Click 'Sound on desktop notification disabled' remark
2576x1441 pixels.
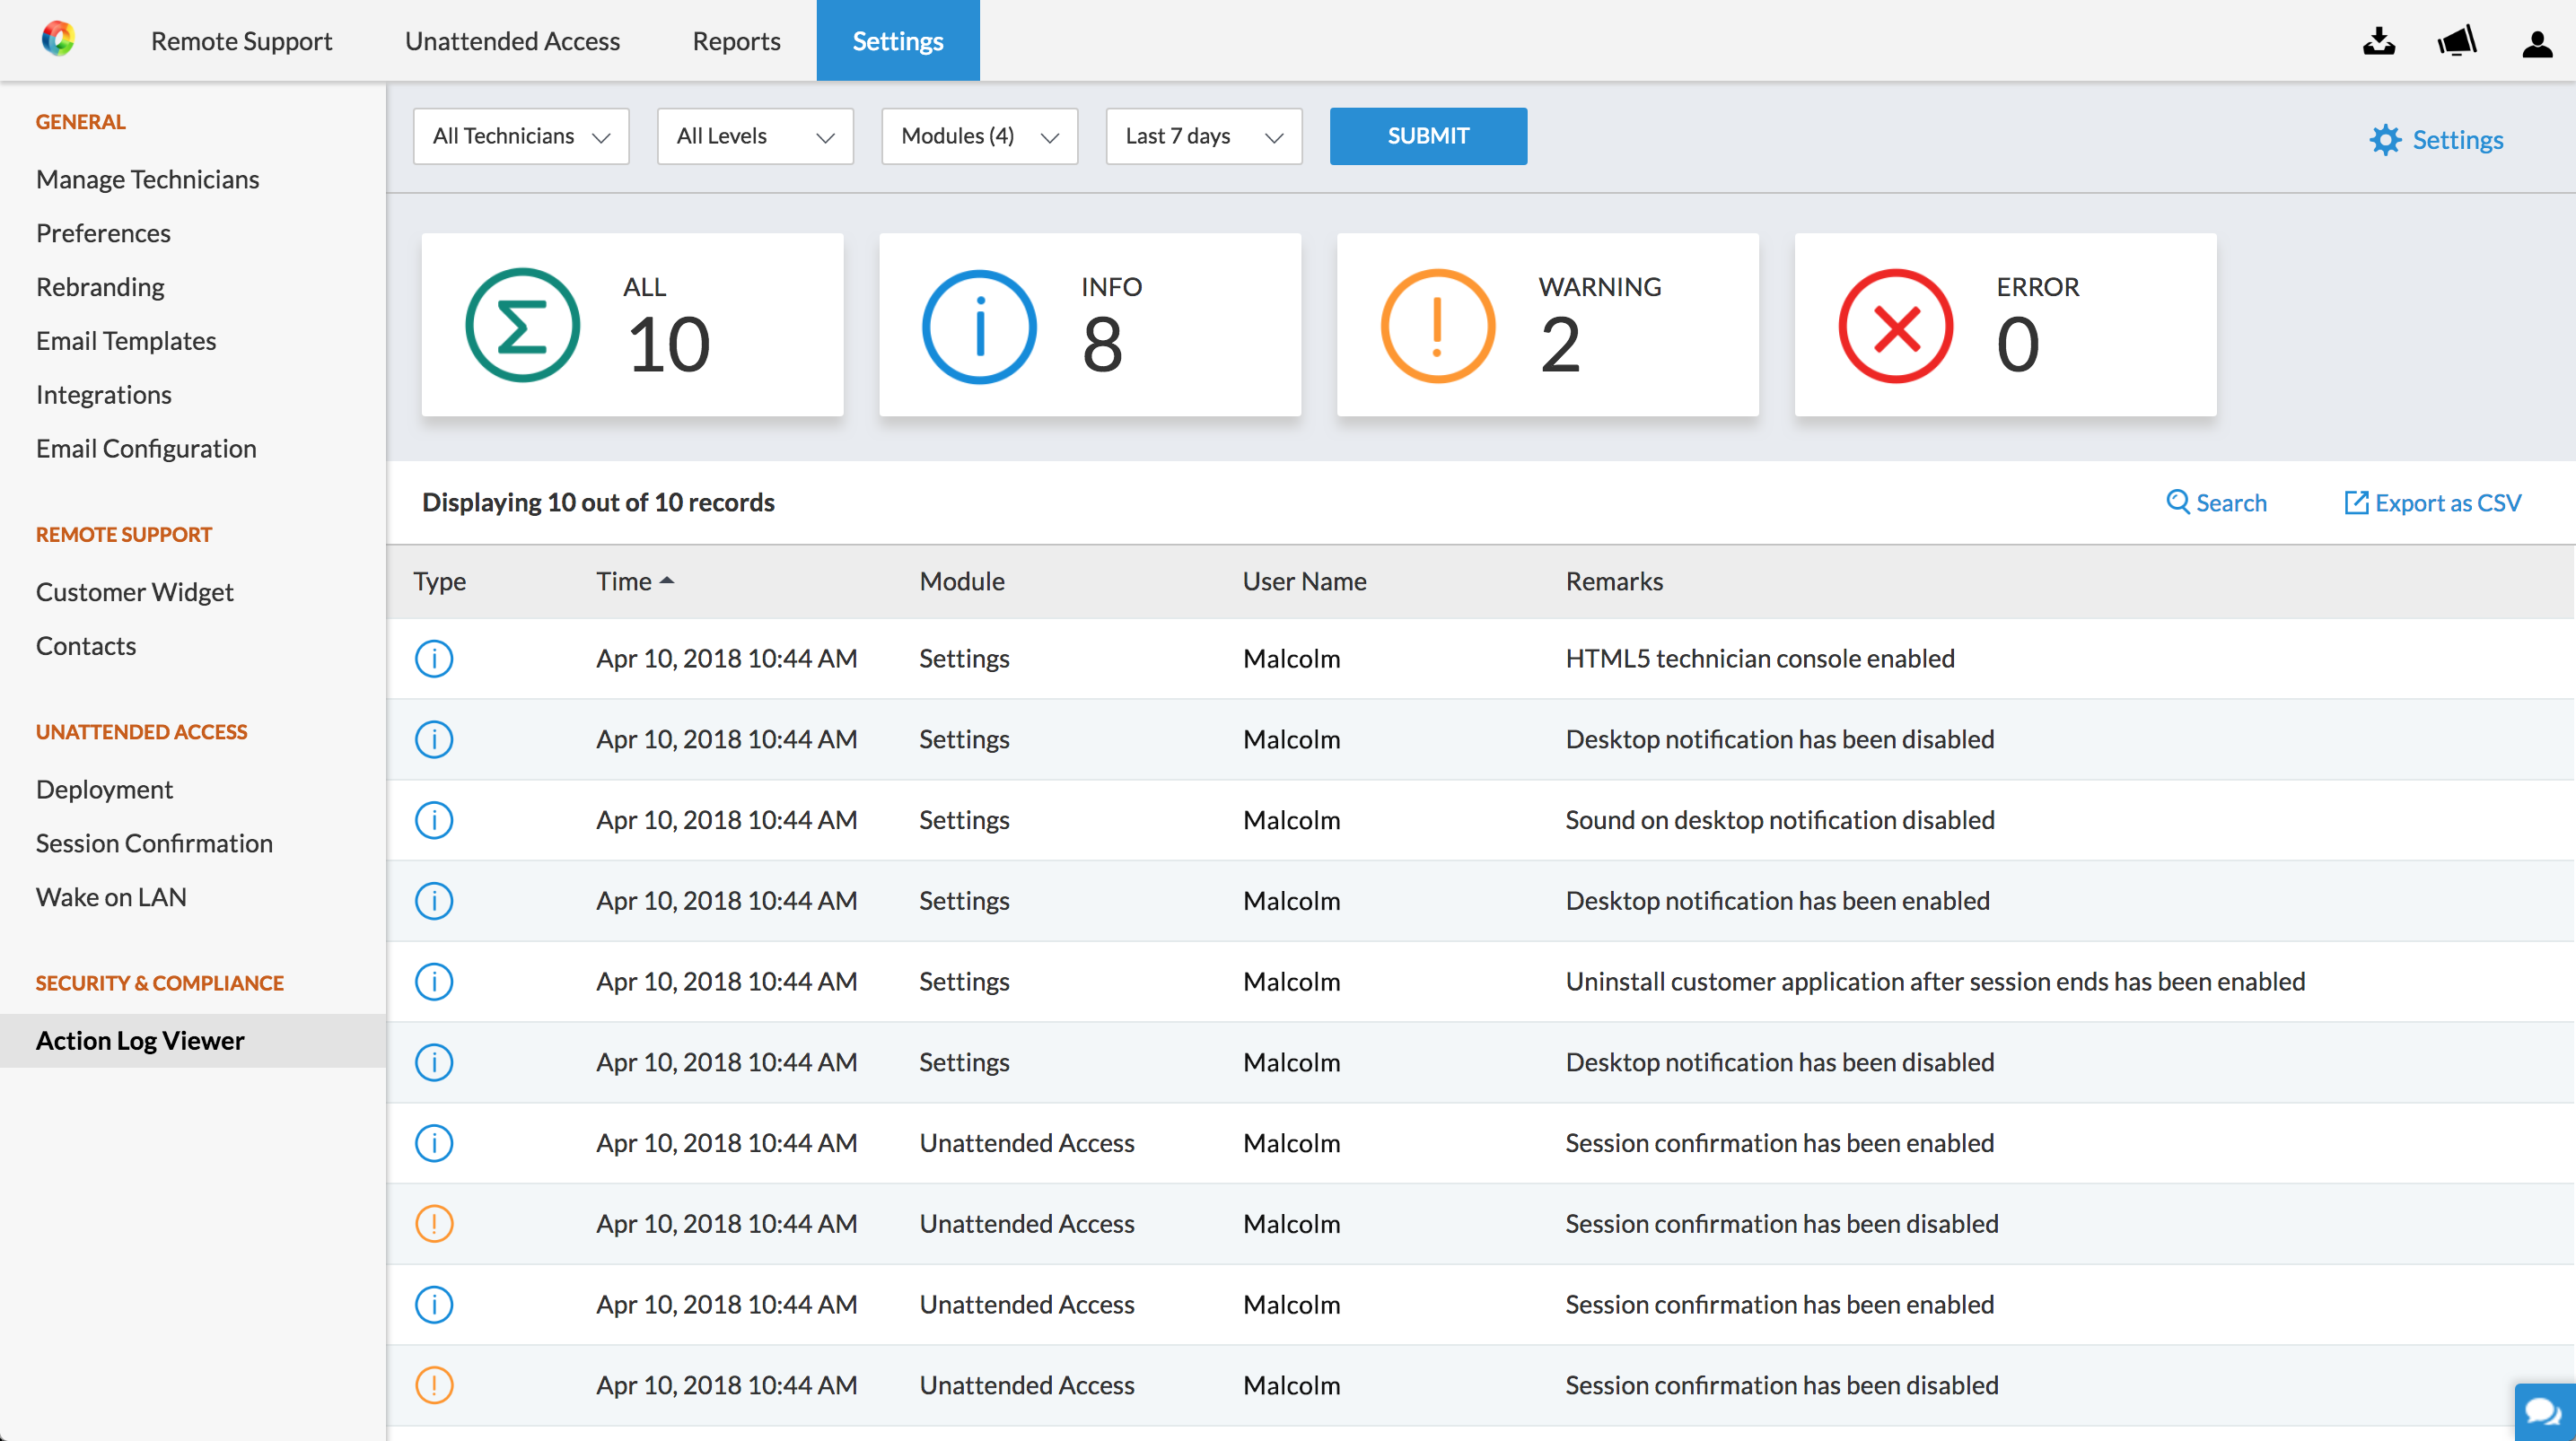1780,820
